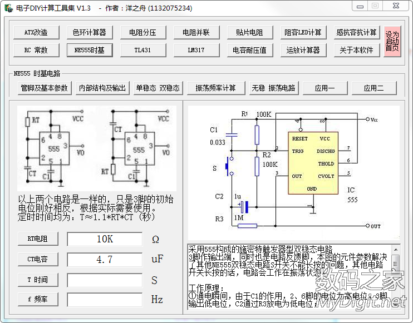This screenshot has width=413, height=323.
Task: Click the RT电阻 button
Action: 38,239
